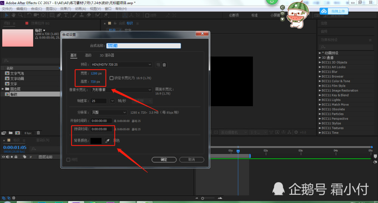378x203 pixels.
Task: Click the timeline current-time indicator
Action: pos(238,151)
